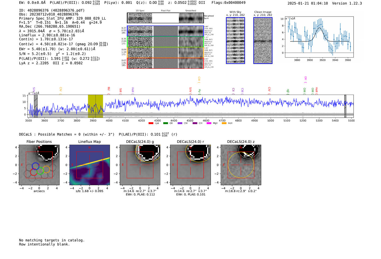Click the S/N = 5.2(±0.5) value

(35, 54)
